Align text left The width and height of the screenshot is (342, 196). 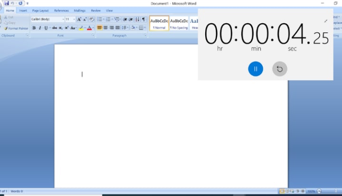click(99, 28)
